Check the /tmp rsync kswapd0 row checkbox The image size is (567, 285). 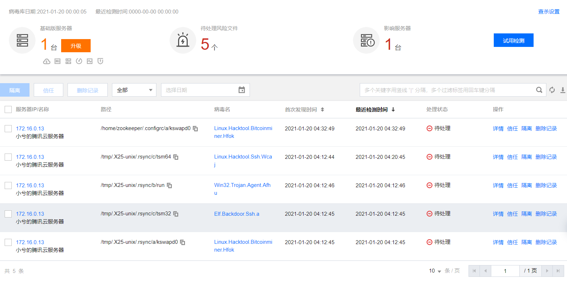pyautogui.click(x=8, y=242)
